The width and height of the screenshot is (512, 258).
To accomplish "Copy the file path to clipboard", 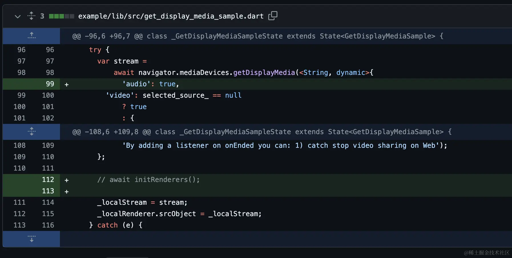I will tap(273, 16).
